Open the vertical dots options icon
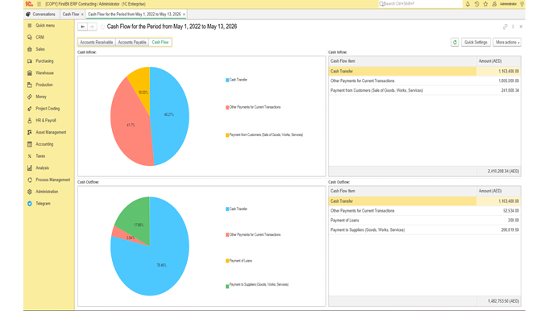The height and width of the screenshot is (314, 548). click(513, 27)
